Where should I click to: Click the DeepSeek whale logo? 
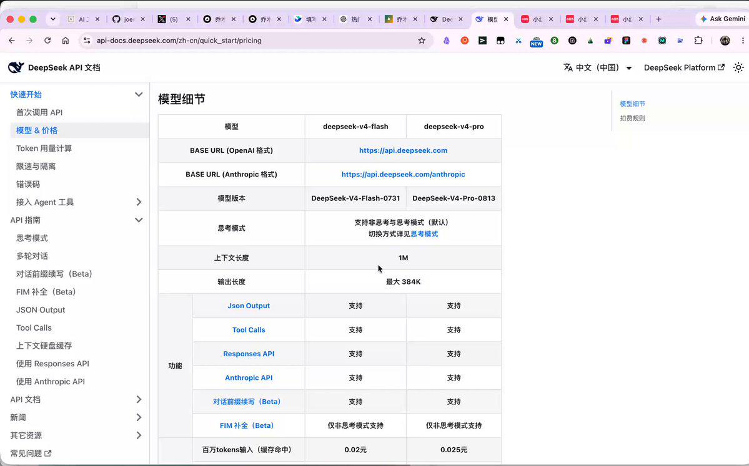16,67
